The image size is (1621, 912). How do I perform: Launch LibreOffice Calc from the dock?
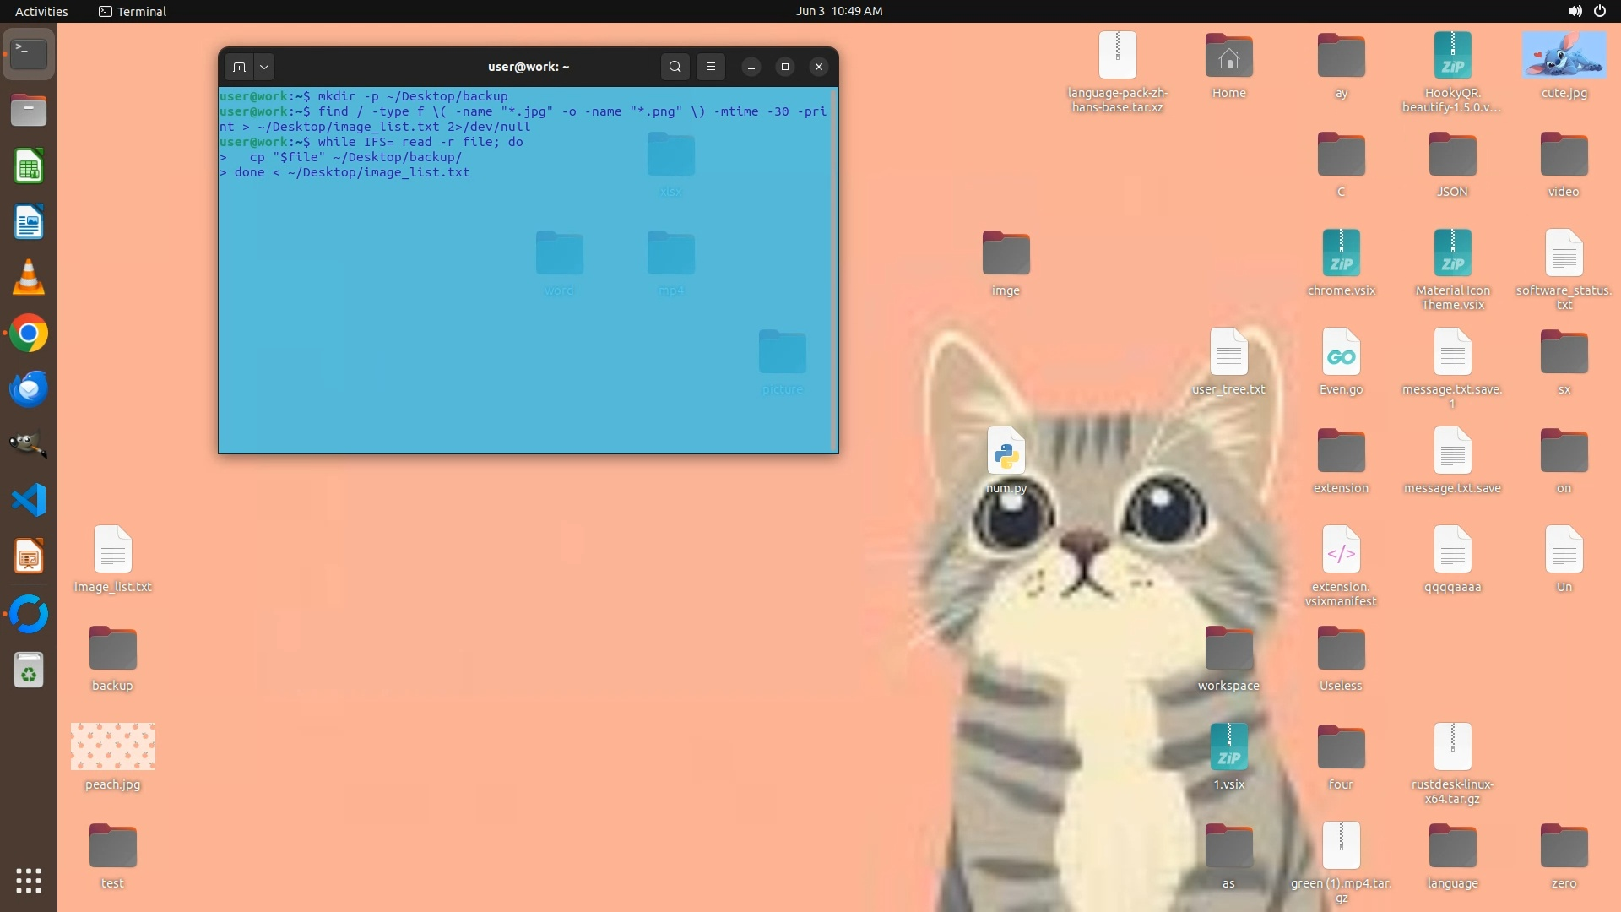tap(29, 166)
